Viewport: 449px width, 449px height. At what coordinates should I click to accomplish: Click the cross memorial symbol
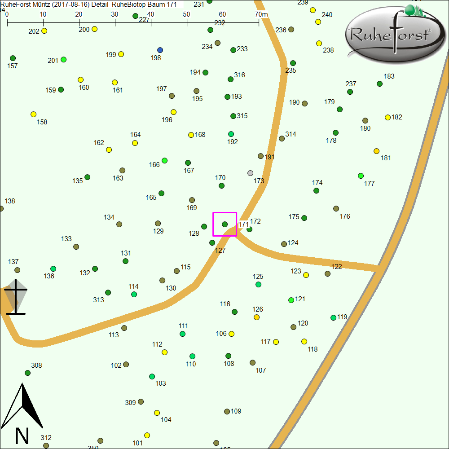[16, 297]
